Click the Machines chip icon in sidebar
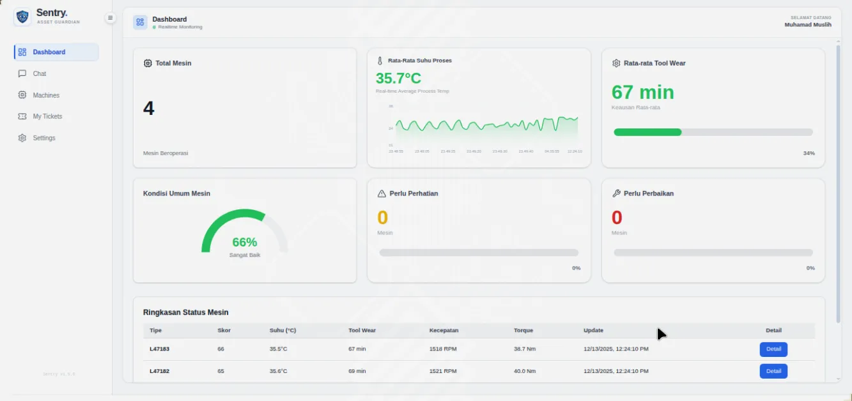The height and width of the screenshot is (401, 852). point(22,95)
